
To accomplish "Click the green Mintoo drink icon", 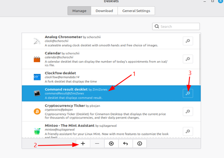I will 37,131.
